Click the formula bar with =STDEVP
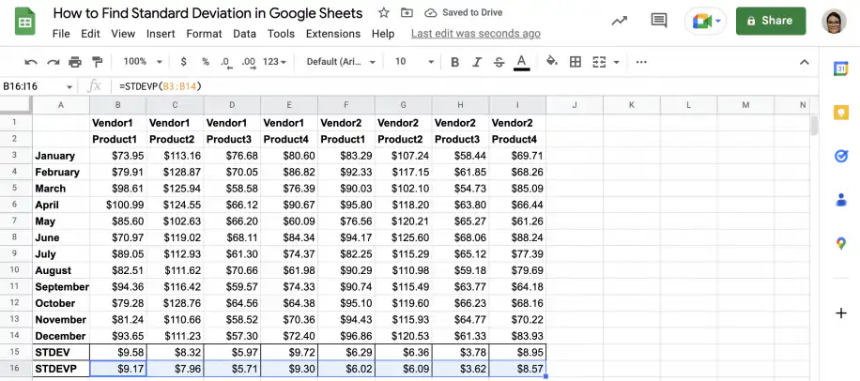Screen dimensions: 860x381 coord(464,86)
